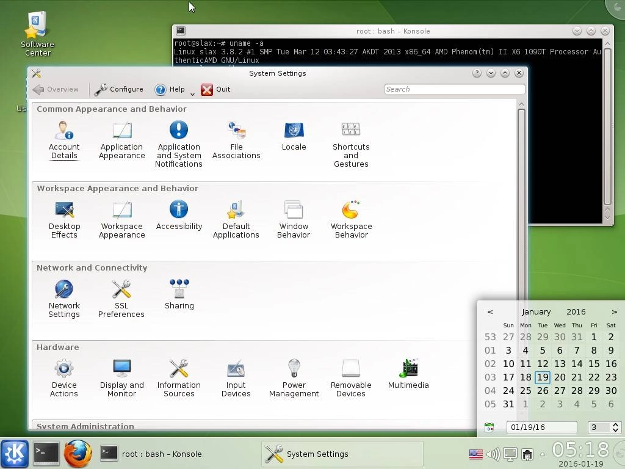Select January 19 in calendar
The image size is (625, 469).
tap(543, 377)
